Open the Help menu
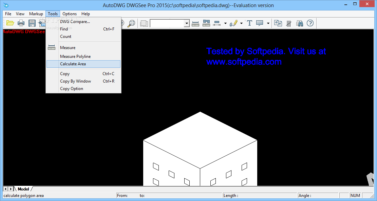Image resolution: width=377 pixels, height=201 pixels. click(x=86, y=14)
